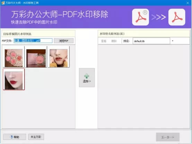Click the 删除 delete toolbar button

coord(114,41)
